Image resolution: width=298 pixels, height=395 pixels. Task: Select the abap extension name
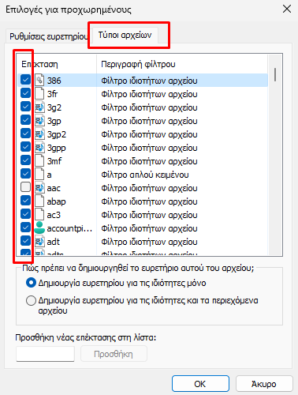pos(56,201)
